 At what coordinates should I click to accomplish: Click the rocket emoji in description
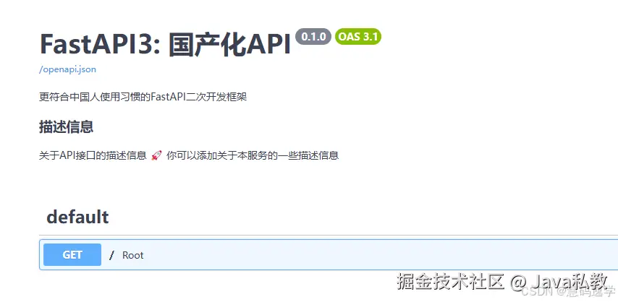pos(156,155)
